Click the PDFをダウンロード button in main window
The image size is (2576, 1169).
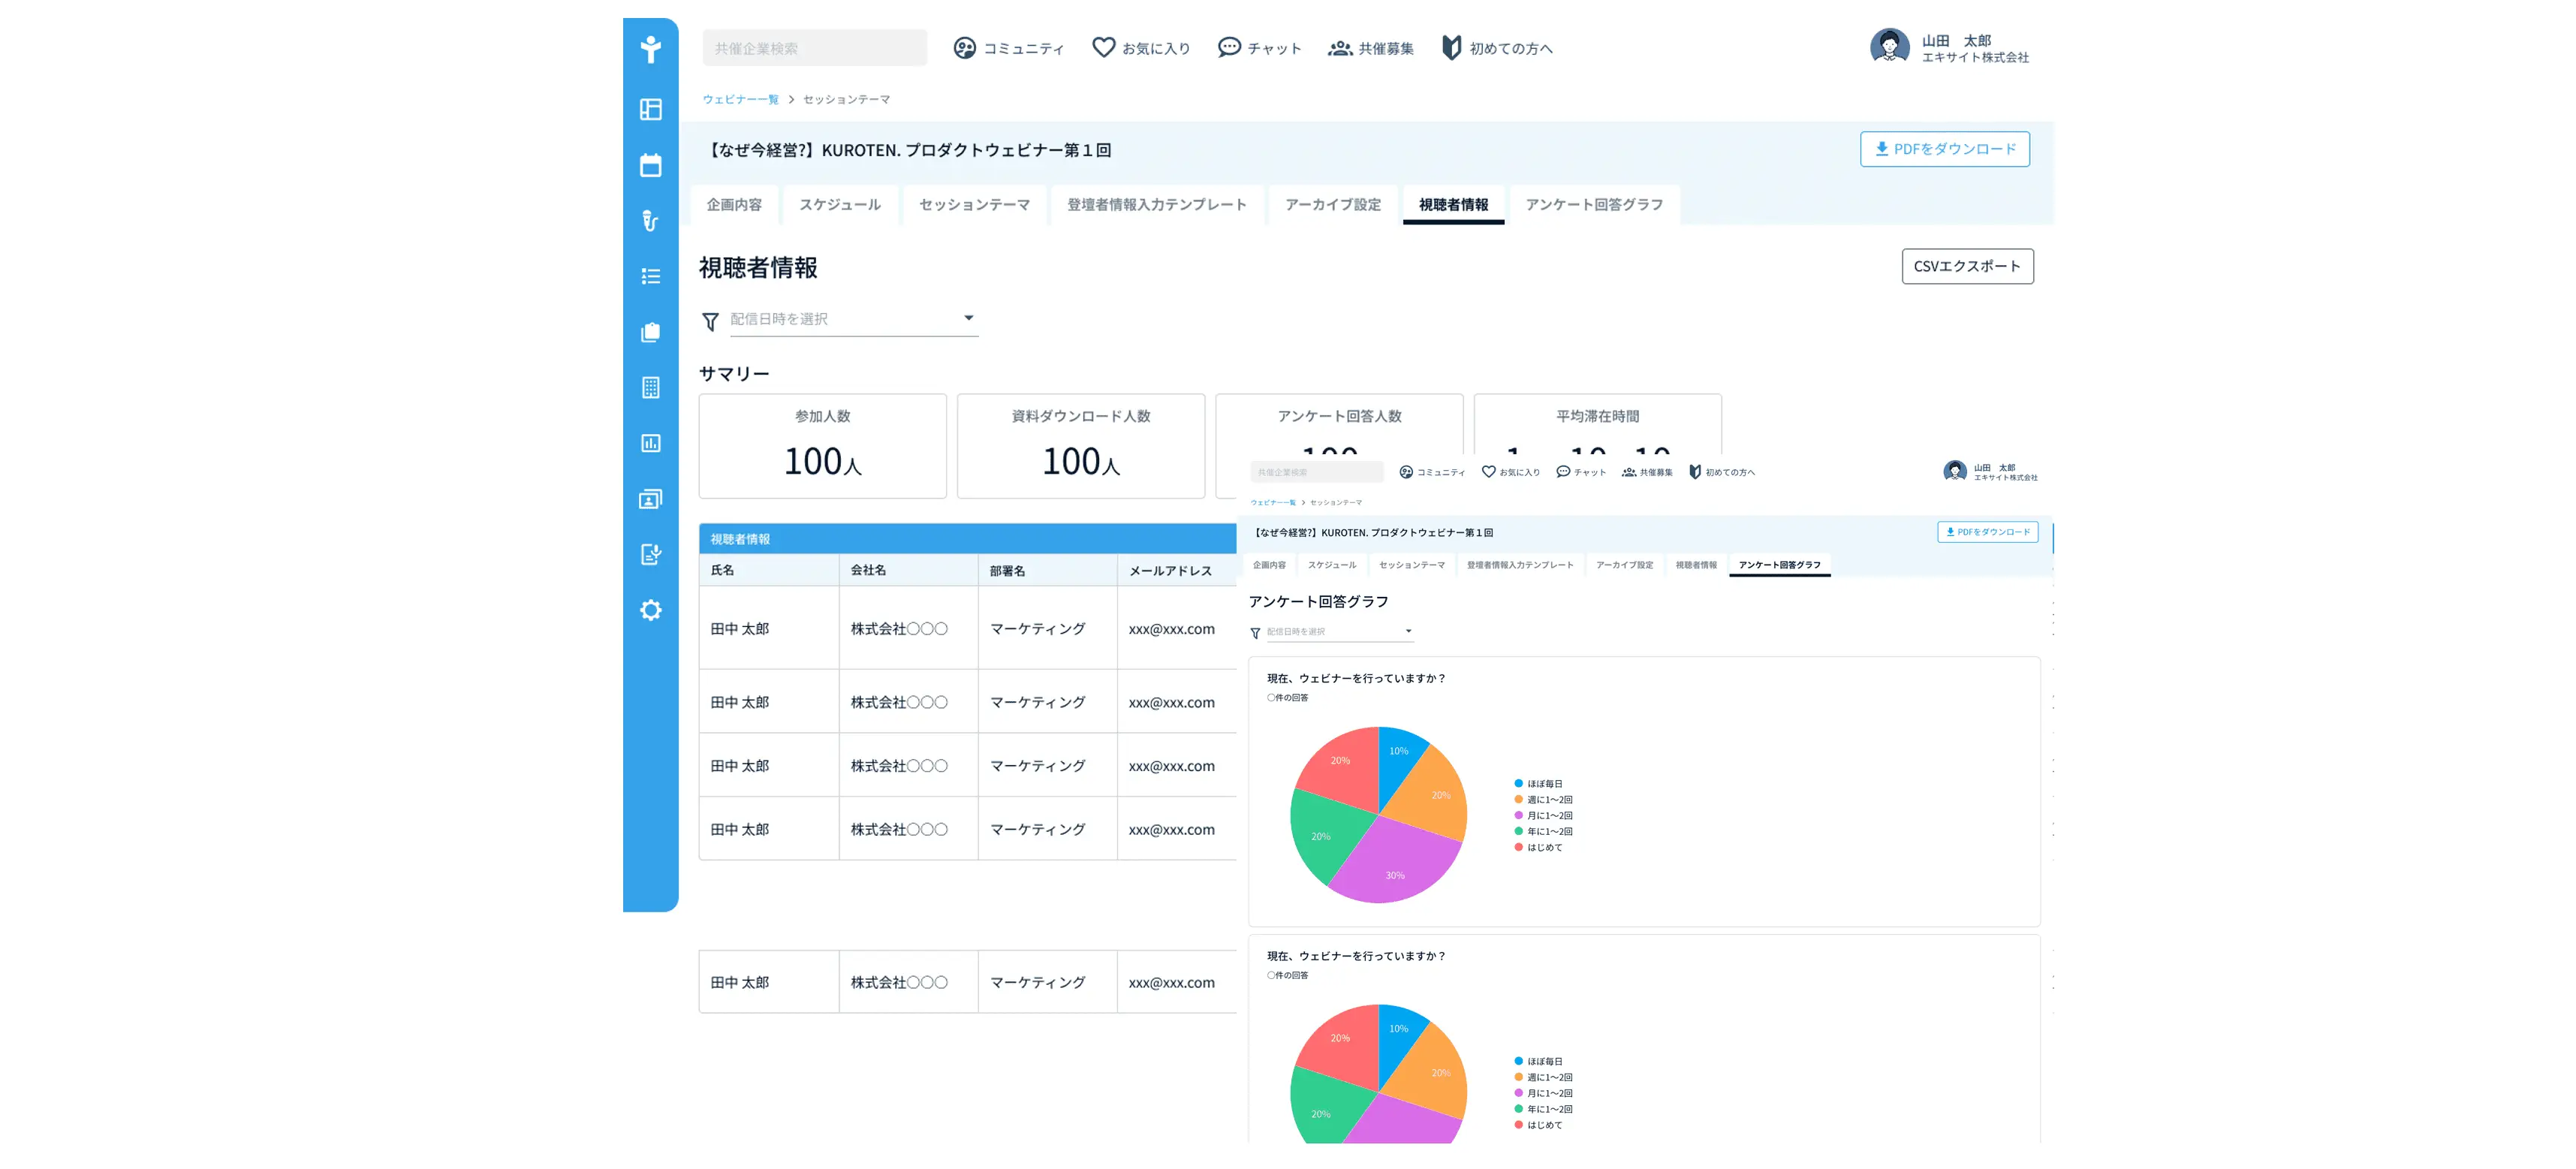pos(1944,149)
